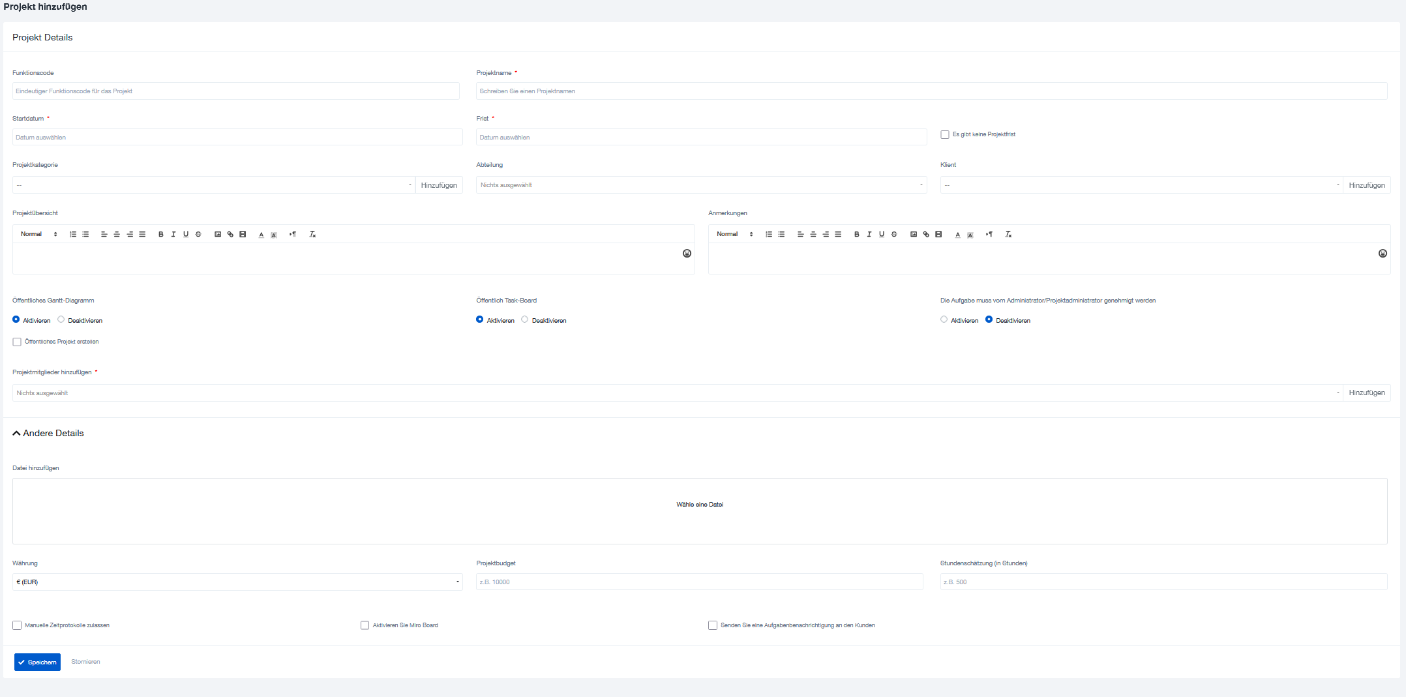Click Stornieren to cancel
This screenshot has height=697, width=1406.
[85, 662]
